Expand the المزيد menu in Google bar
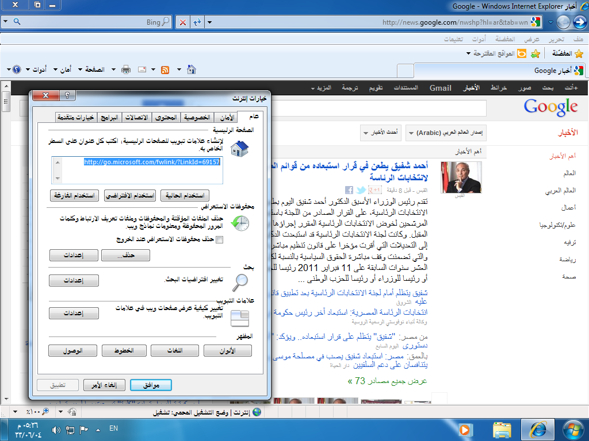 coord(321,88)
